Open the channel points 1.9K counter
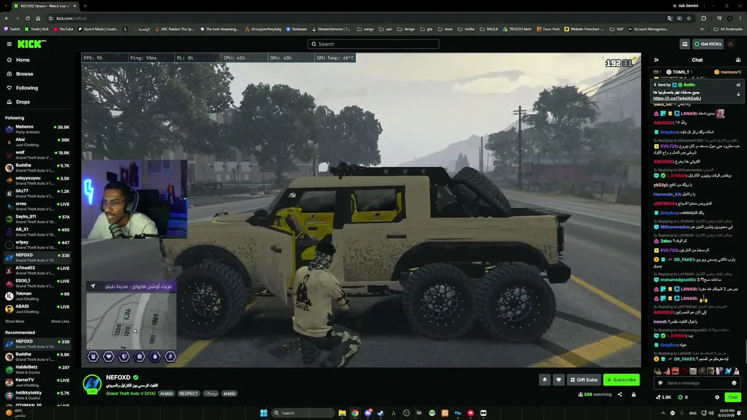This screenshot has width=747, height=420. click(x=664, y=397)
